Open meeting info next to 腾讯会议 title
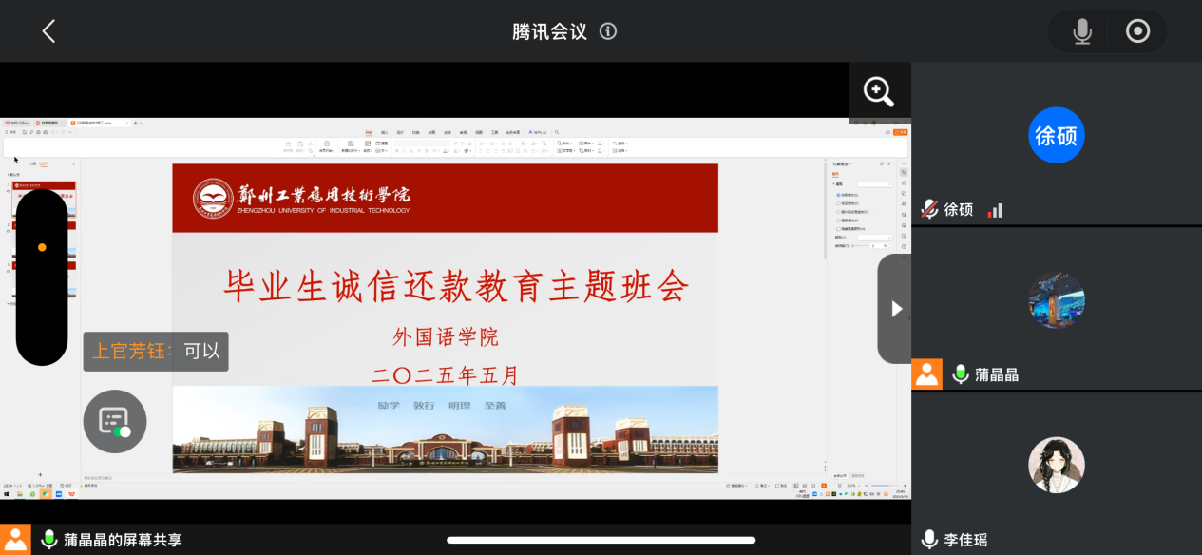This screenshot has width=1202, height=555. coord(608,31)
